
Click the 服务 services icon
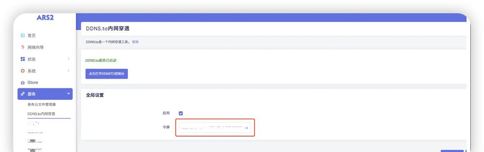tap(23, 94)
